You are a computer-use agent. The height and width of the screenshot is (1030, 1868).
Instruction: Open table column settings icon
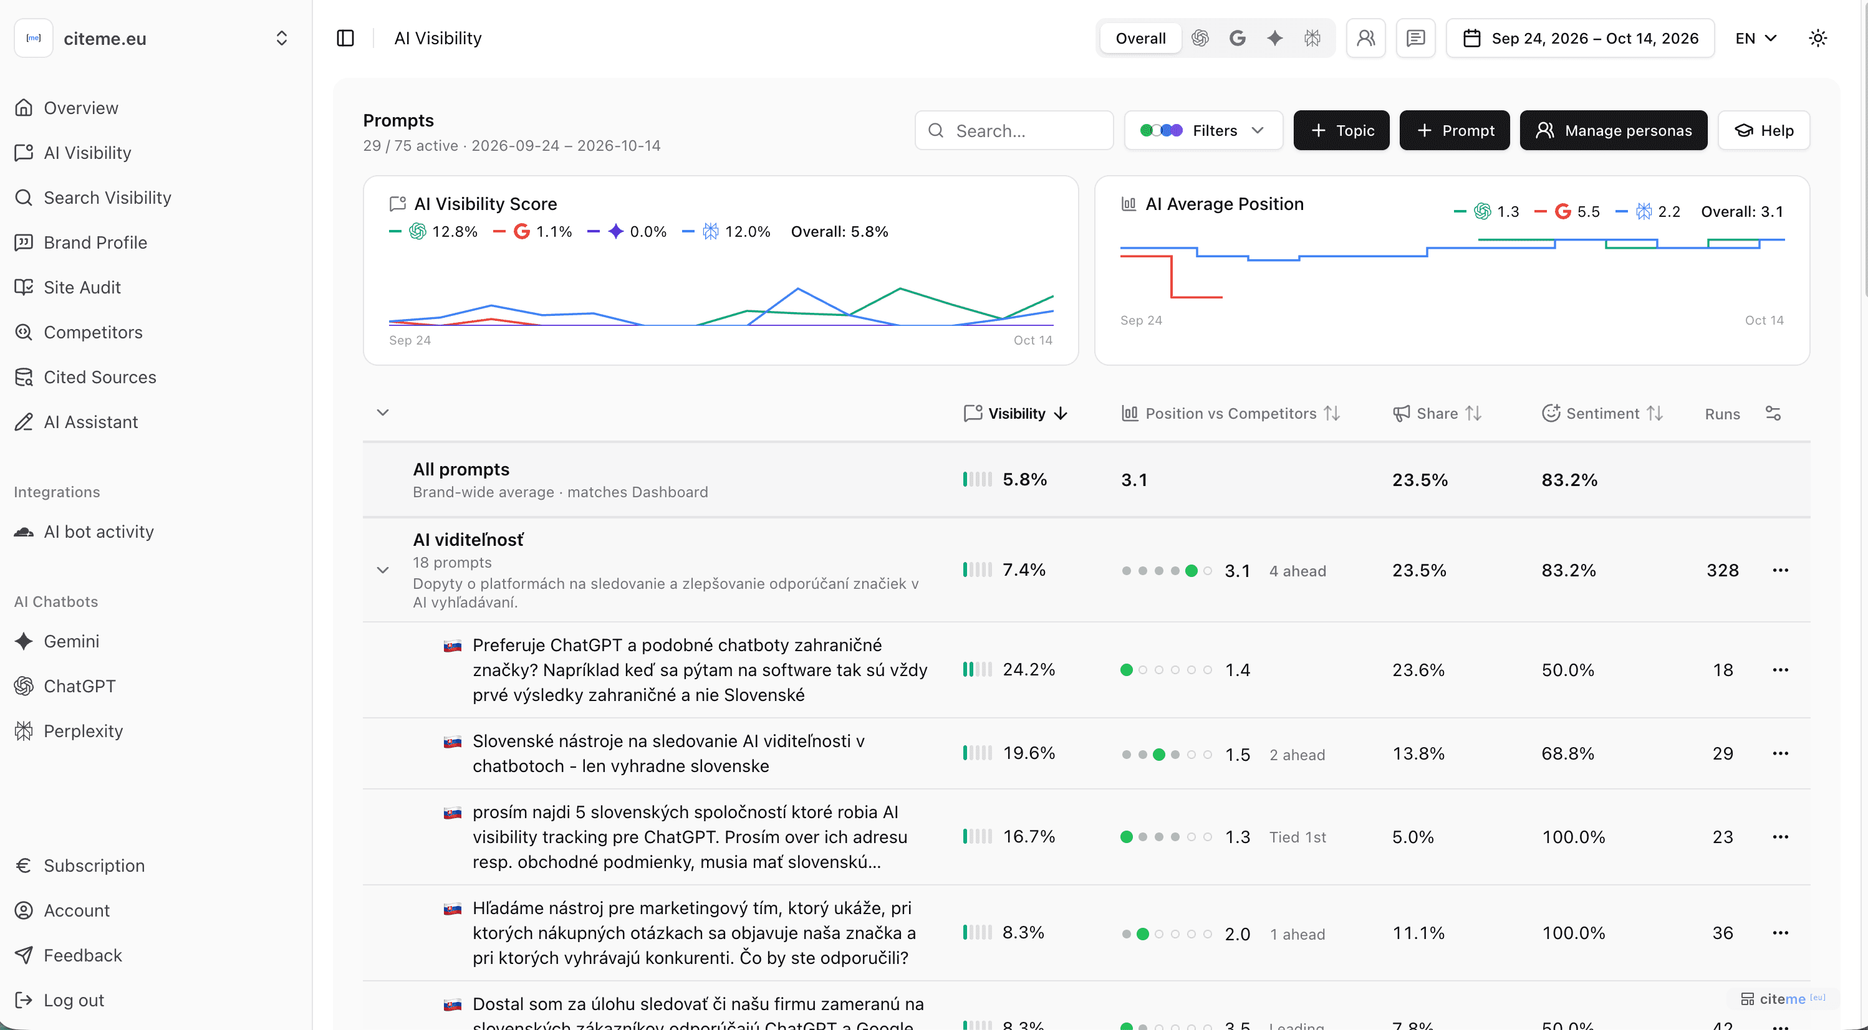1773,413
